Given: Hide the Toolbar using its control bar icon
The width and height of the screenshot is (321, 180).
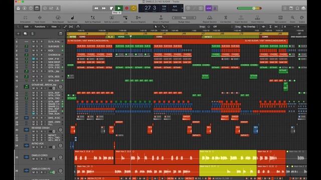Looking at the screenshot, I should coord(37,8).
